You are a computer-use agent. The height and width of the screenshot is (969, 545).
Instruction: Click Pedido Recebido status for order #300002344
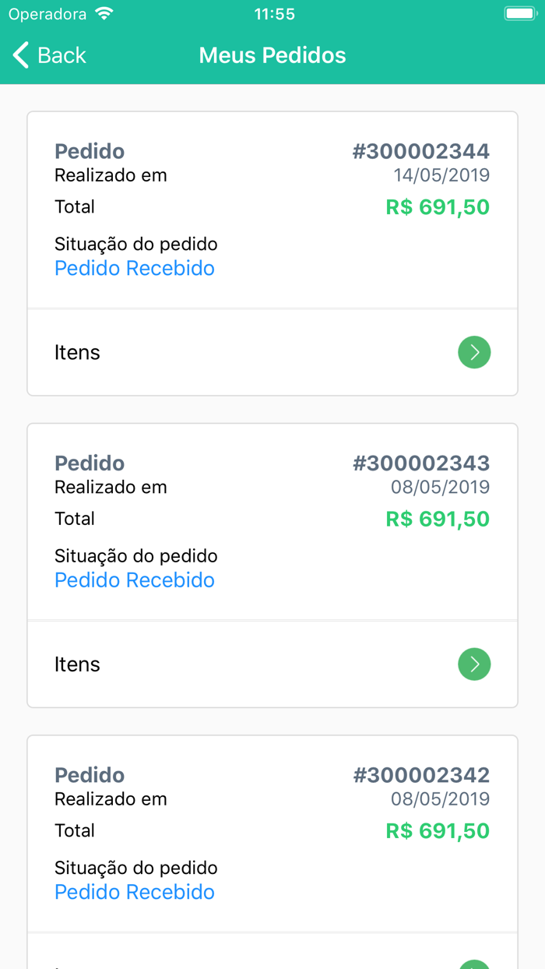tap(135, 269)
